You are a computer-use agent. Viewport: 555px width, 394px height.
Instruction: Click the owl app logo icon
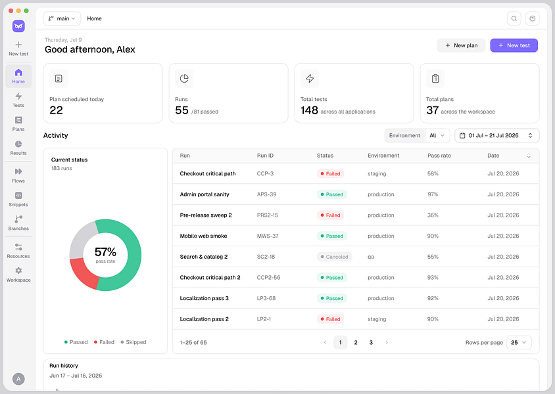pyautogui.click(x=18, y=26)
